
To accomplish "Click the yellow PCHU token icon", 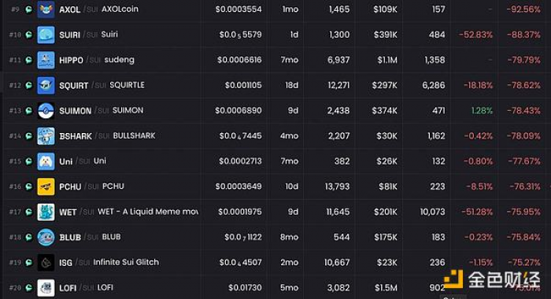I will [46, 186].
